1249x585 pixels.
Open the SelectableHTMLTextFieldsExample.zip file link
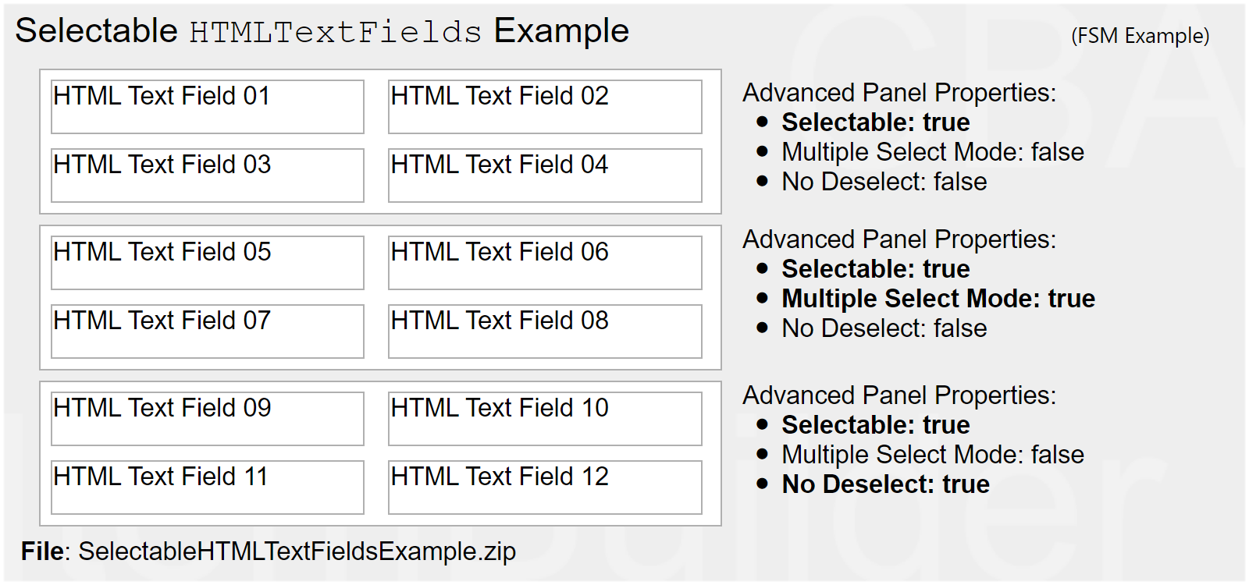tap(297, 551)
